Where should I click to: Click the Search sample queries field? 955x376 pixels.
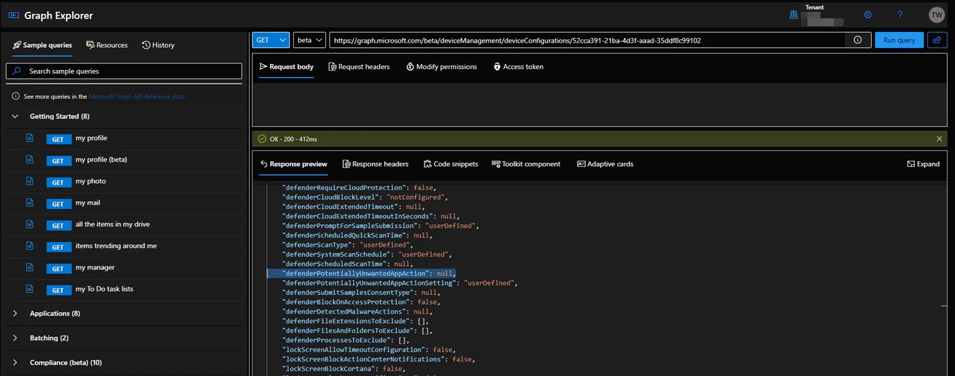pos(124,71)
